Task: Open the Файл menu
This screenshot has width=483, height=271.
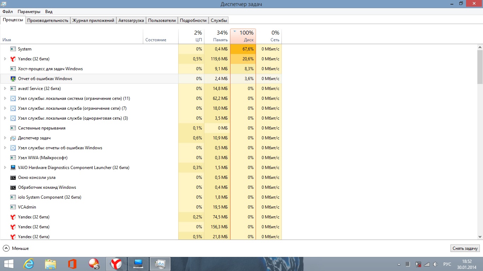Action: pyautogui.click(x=7, y=12)
